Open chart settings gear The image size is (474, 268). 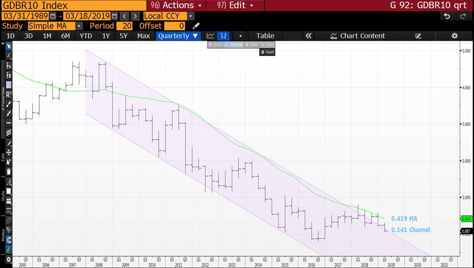tap(454, 36)
